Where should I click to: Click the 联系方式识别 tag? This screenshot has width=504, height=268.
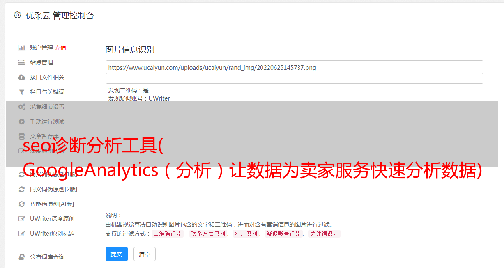[208, 234]
